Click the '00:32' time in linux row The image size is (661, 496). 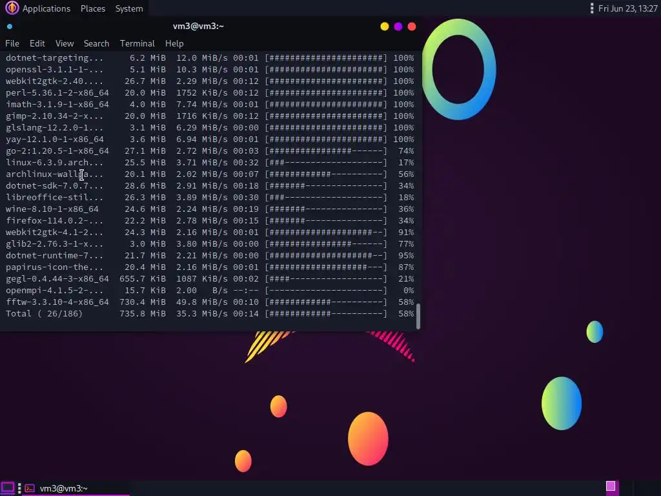click(x=246, y=162)
